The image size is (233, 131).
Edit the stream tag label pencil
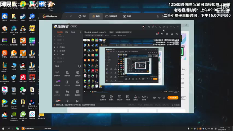point(130,32)
